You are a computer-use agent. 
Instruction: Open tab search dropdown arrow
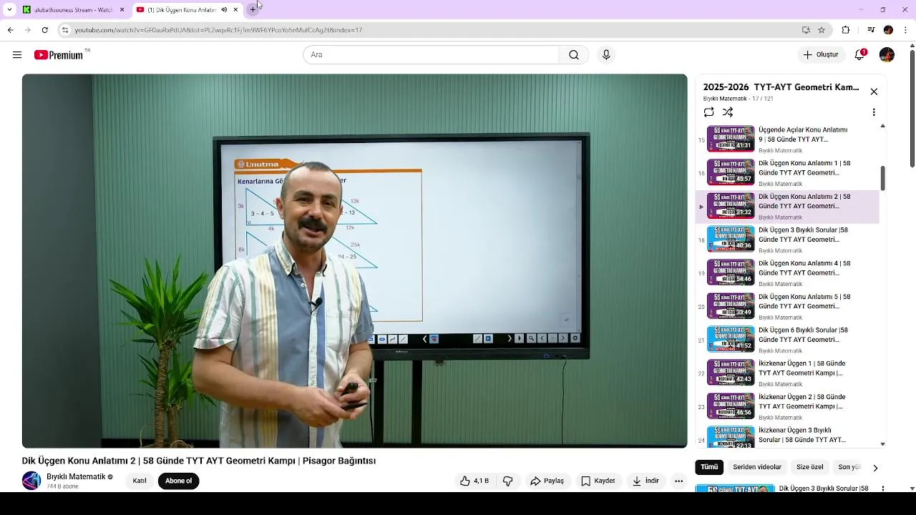pos(9,10)
